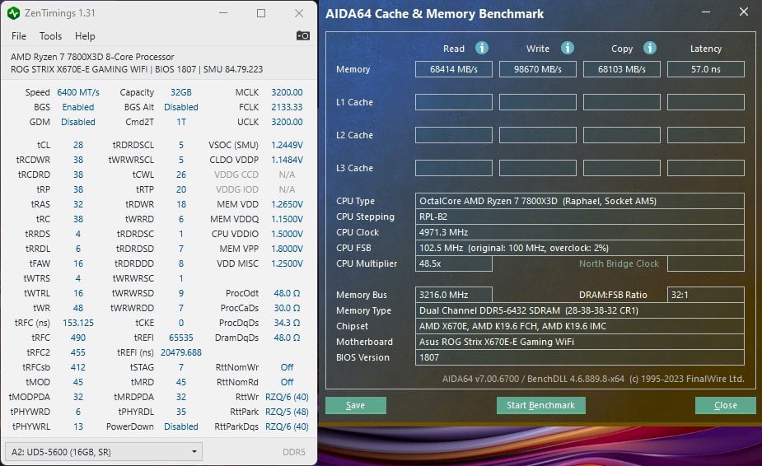
Task: Click the Memory Bus value 3216.0 MHz
Action: [x=454, y=295]
